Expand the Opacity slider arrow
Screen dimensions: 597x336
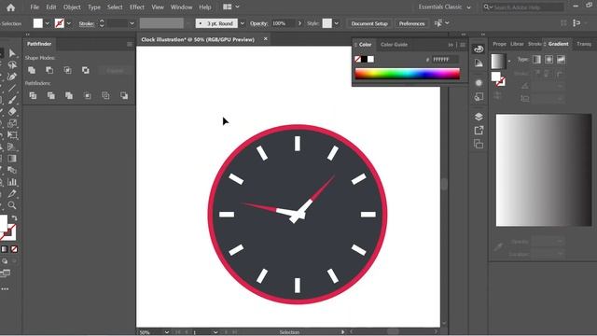[299, 23]
